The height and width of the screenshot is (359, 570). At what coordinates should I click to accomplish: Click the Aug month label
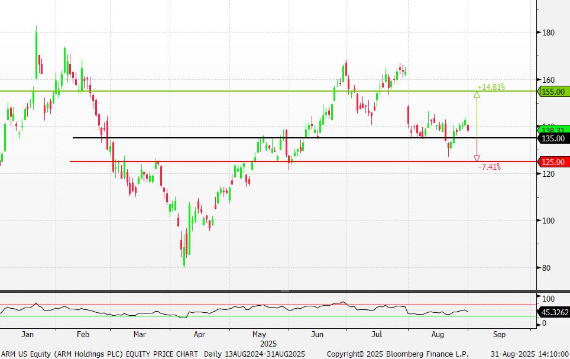[x=438, y=334]
